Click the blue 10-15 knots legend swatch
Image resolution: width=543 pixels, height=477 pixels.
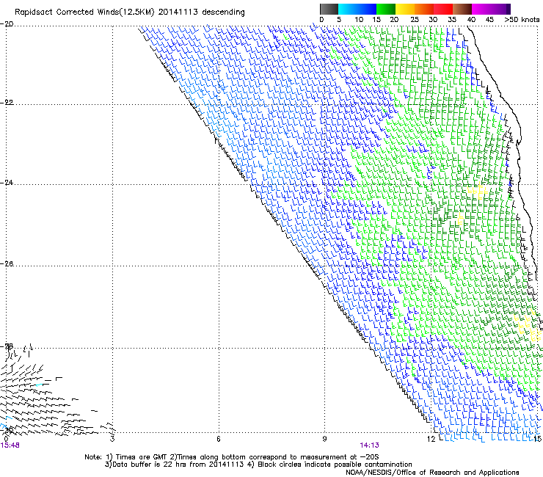[x=367, y=9]
